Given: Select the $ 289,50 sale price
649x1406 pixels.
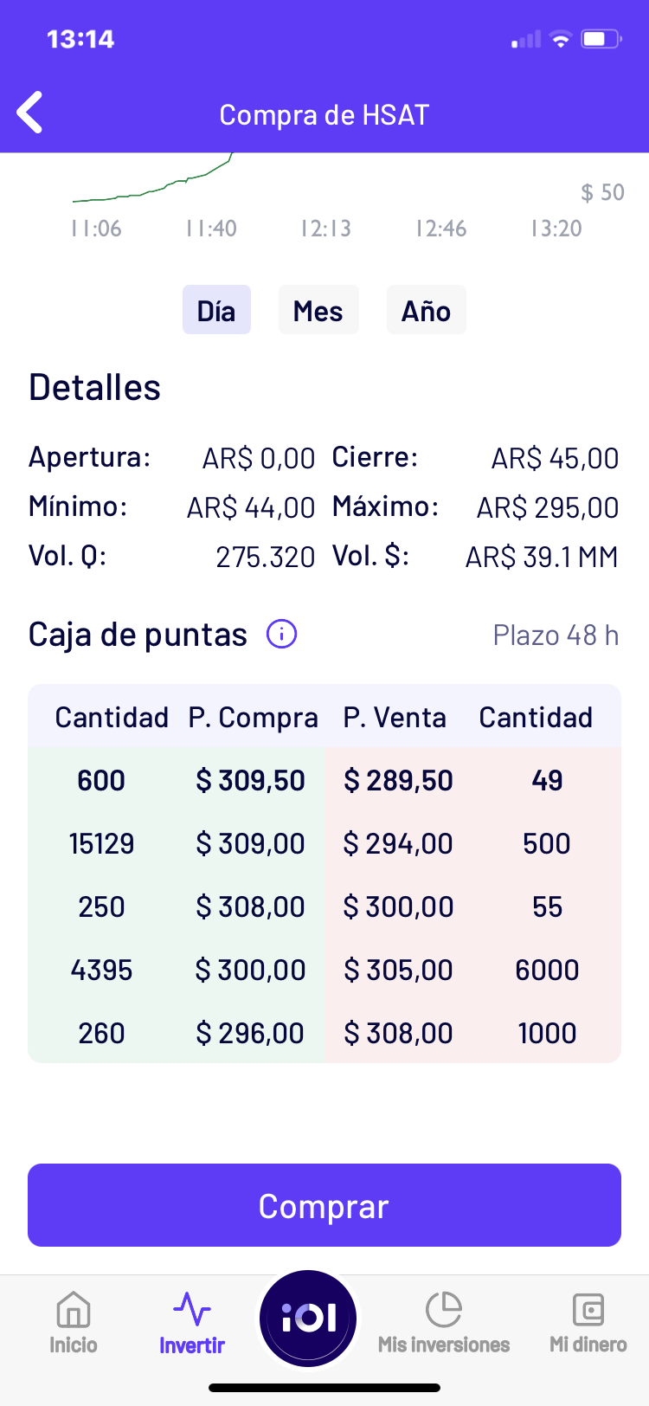Looking at the screenshot, I should point(398,780).
